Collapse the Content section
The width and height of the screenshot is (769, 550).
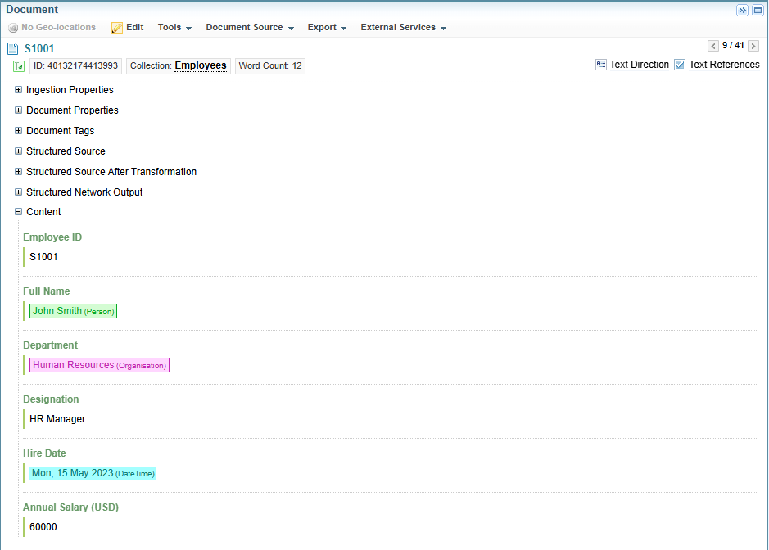(19, 212)
